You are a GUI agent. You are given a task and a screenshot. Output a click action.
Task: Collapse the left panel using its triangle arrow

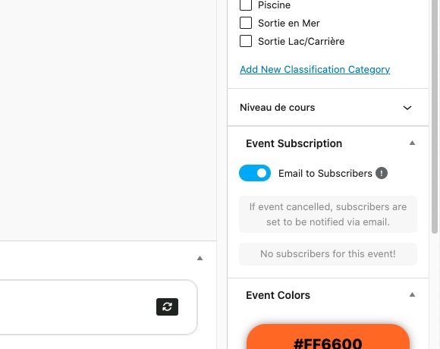tap(200, 258)
